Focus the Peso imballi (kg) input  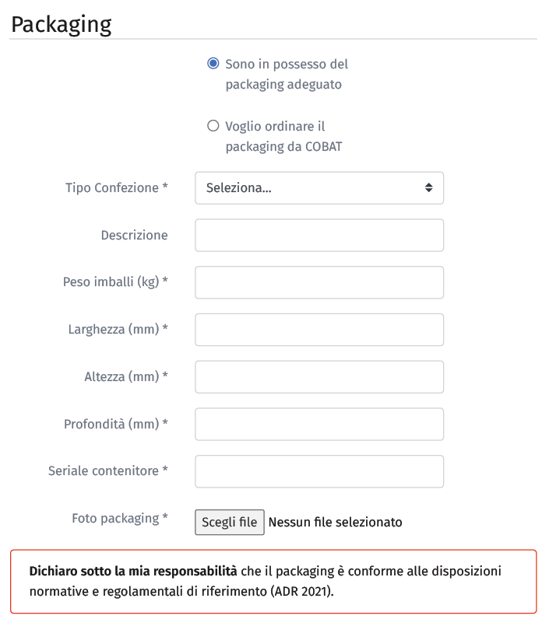[319, 282]
